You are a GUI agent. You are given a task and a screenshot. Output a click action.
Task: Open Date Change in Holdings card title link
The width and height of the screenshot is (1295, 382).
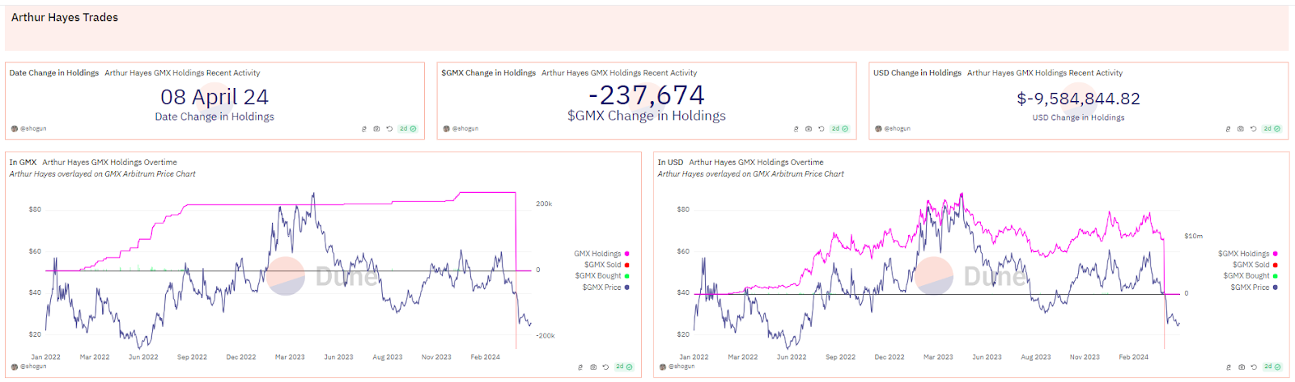coord(54,73)
